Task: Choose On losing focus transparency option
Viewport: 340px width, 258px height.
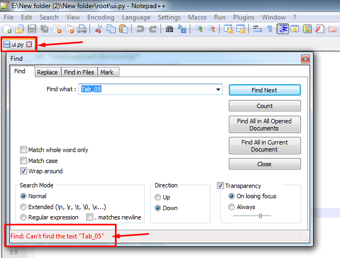Action: click(x=232, y=196)
